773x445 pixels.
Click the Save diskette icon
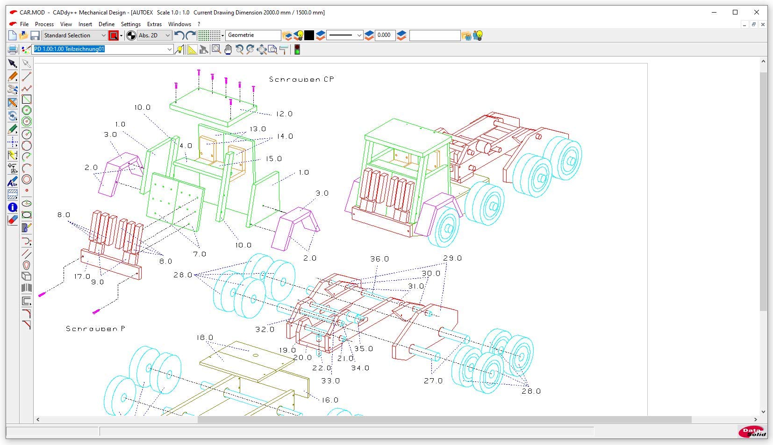coord(35,35)
